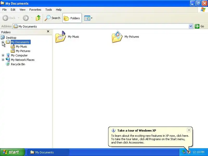
Task: Open the File menu
Action: pos(4,10)
